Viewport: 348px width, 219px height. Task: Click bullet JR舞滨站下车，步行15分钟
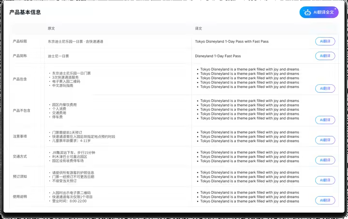coord(73,152)
